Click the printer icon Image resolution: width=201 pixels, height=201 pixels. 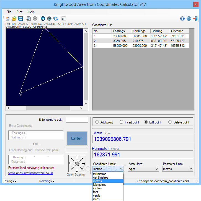point(35,19)
